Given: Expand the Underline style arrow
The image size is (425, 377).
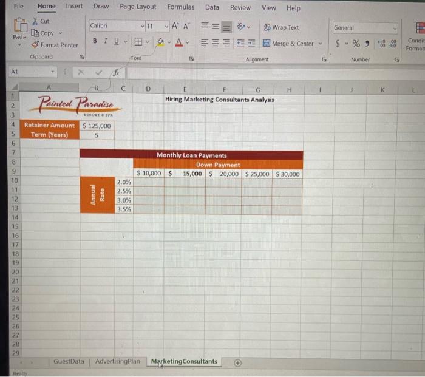Looking at the screenshot, I should pyautogui.click(x=126, y=42).
